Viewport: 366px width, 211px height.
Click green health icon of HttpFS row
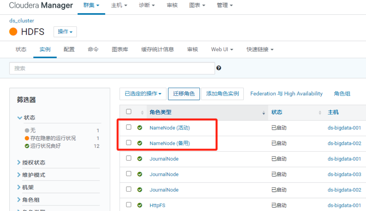point(140,205)
